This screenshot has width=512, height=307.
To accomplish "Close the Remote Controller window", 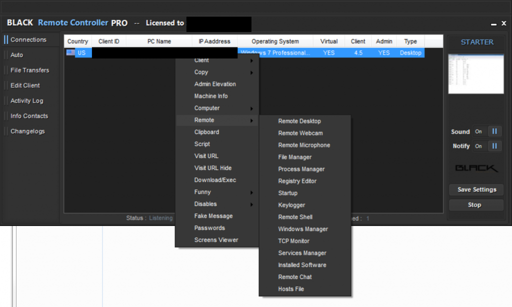I will (x=504, y=23).
